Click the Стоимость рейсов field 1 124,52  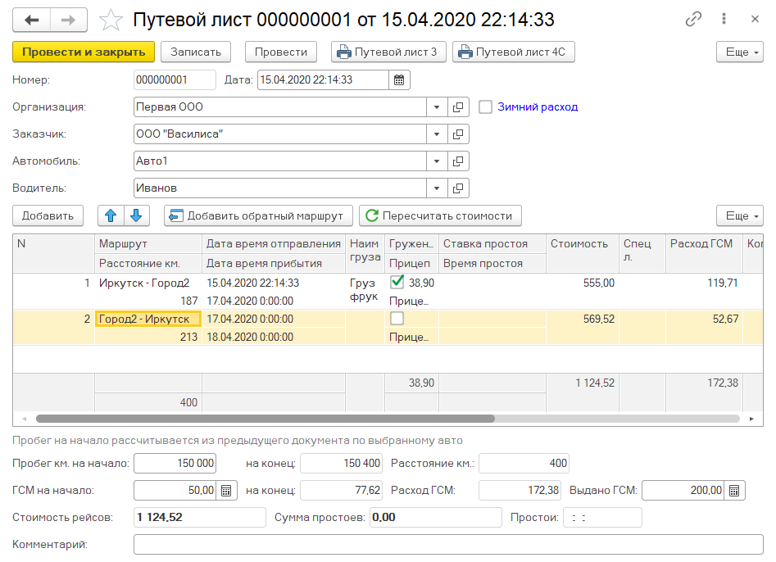point(199,518)
